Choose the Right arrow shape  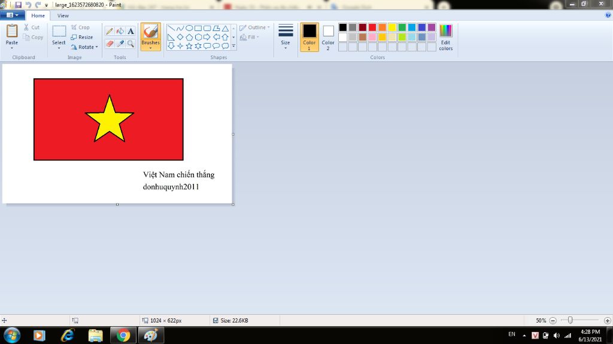pyautogui.click(x=207, y=37)
